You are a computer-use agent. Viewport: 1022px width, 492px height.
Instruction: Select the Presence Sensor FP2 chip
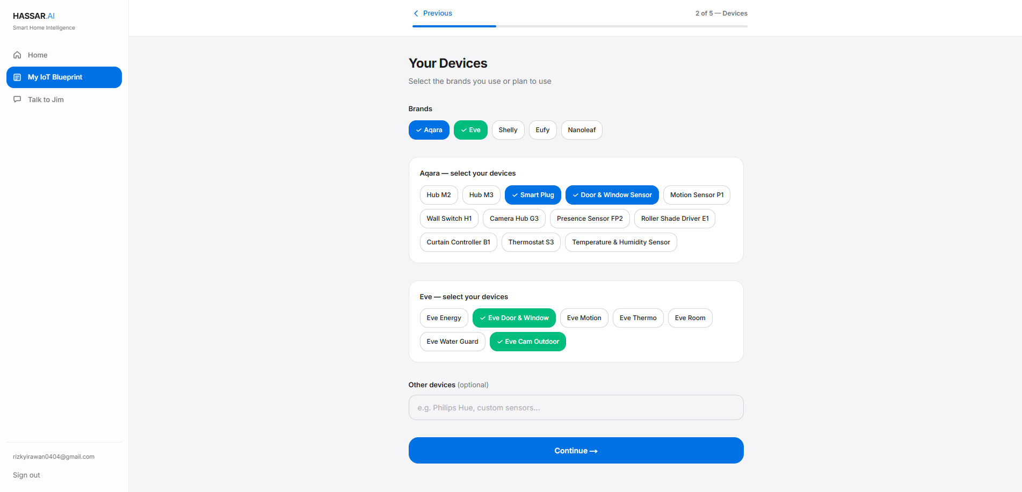point(590,219)
